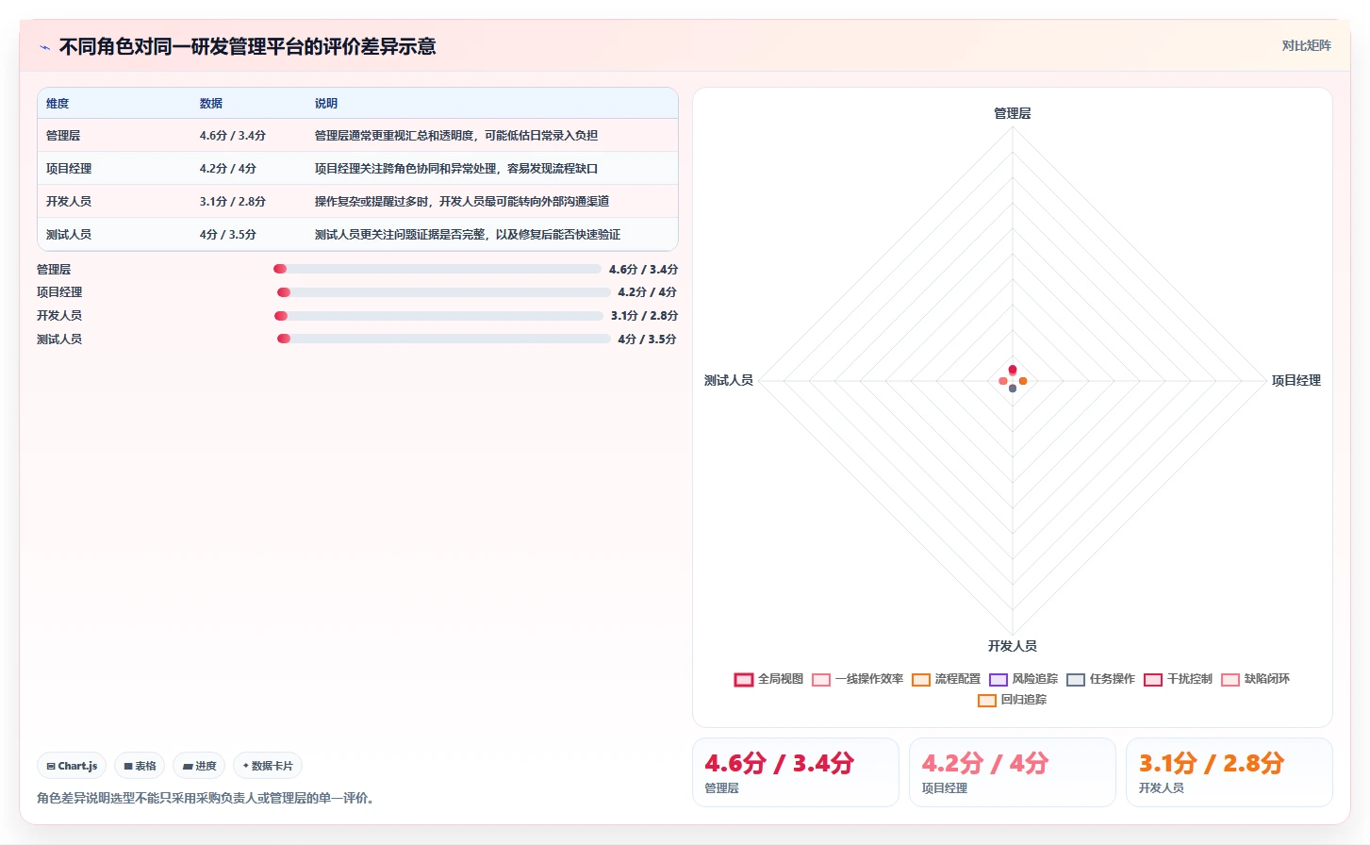Click the page title 不同角色对同一研发管理平台的评价差异示意
This screenshot has width=1370, height=845.
coord(247,47)
